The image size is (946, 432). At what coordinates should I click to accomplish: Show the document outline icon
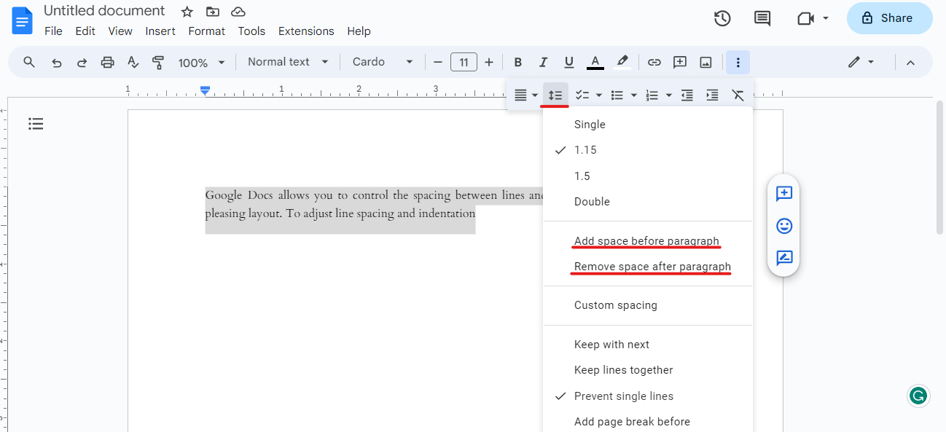coord(36,124)
